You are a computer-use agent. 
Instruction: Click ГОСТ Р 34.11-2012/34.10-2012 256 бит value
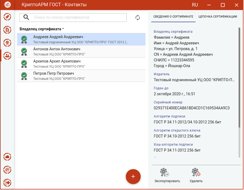coord(187,122)
